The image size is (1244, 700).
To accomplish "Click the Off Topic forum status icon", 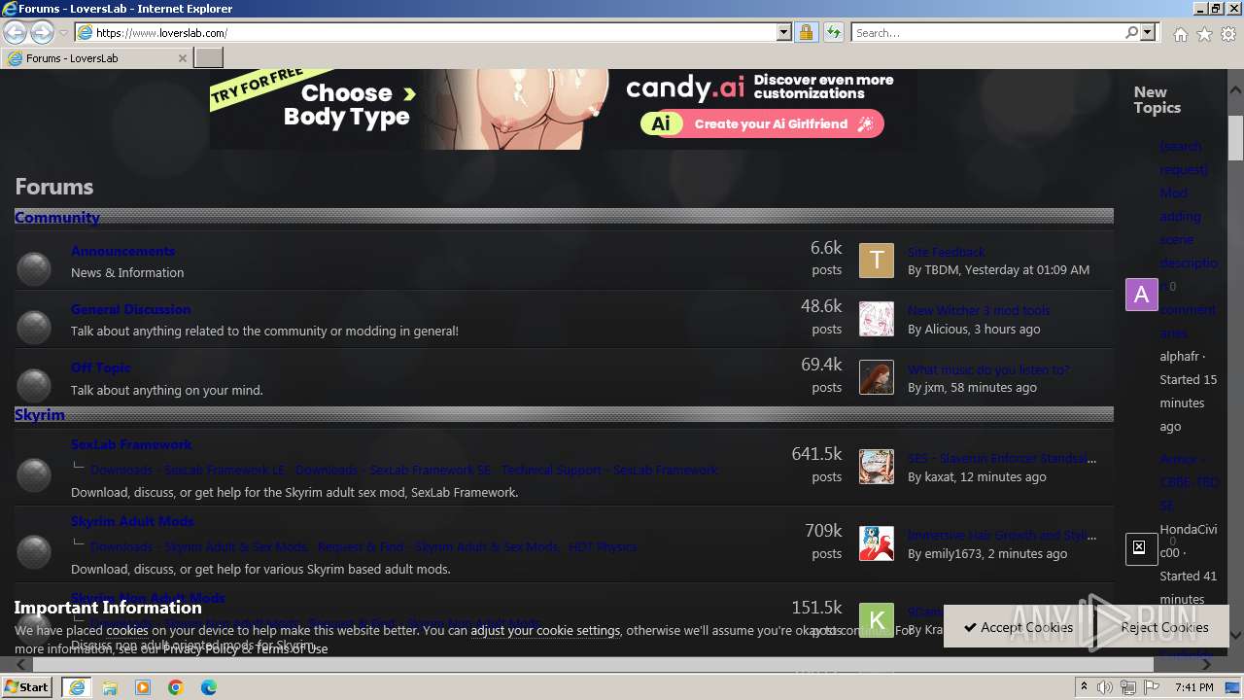I will (34, 386).
